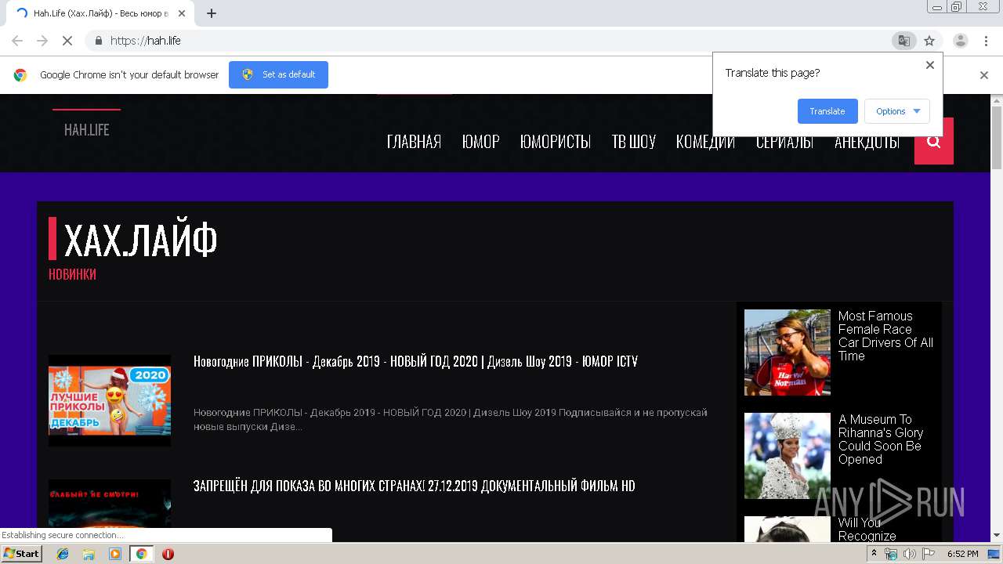Screen dimensions: 1003x564
Task: Open the ЮМОР menu item
Action: tap(480, 142)
